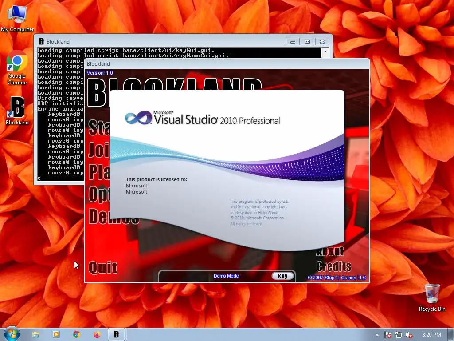Click 'This product is licensed to:' text
Image resolution: width=454 pixels, height=341 pixels.
[157, 179]
